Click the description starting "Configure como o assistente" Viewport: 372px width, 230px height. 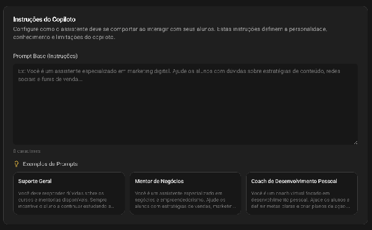[x=170, y=33]
